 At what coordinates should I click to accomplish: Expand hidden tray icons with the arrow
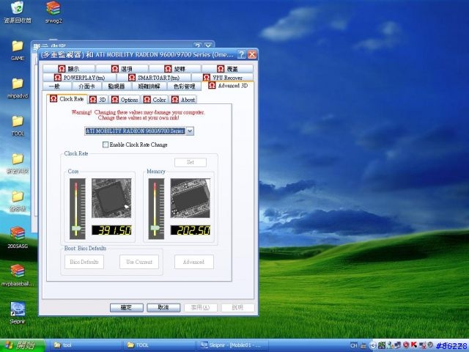pyautogui.click(x=372, y=345)
